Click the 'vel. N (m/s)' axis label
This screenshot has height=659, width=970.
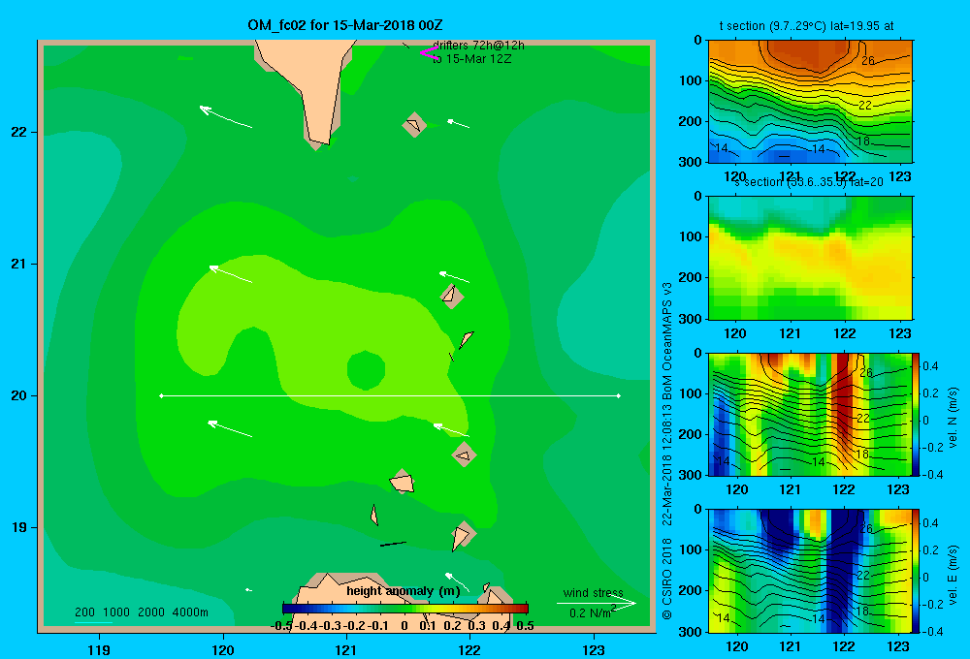pyautogui.click(x=953, y=418)
